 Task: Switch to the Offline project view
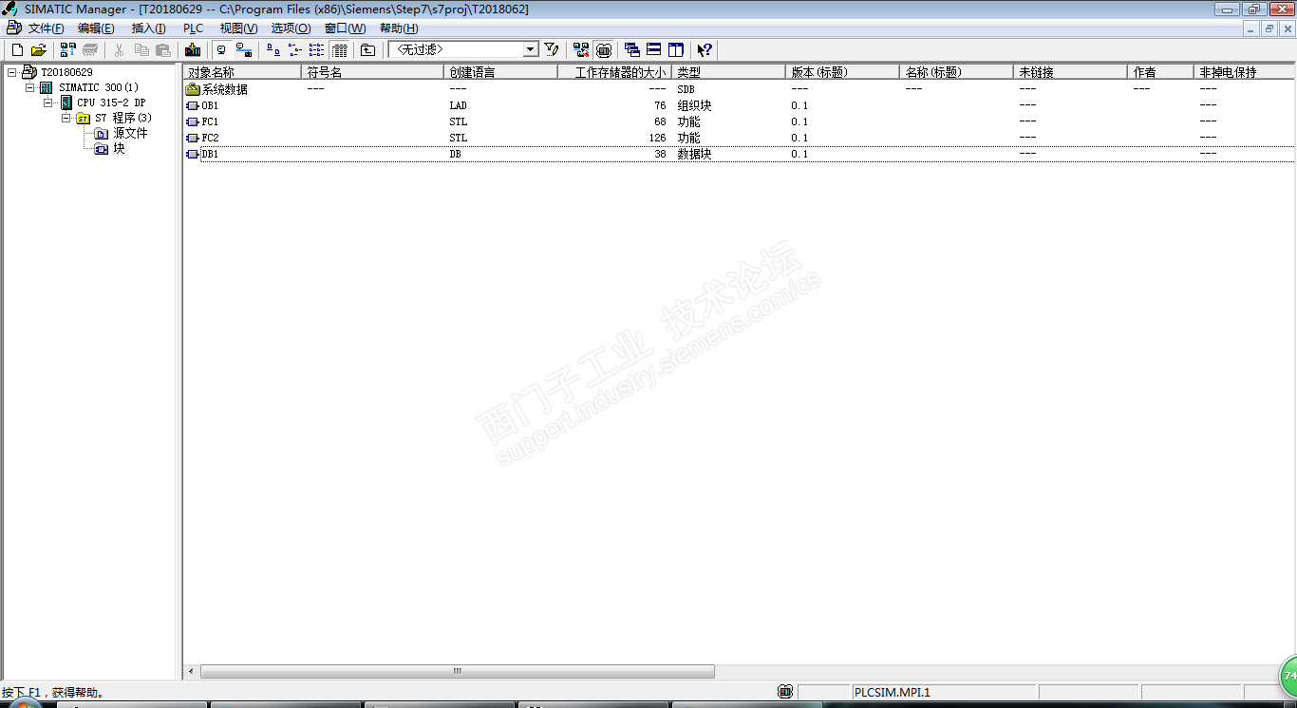pyautogui.click(x=221, y=49)
